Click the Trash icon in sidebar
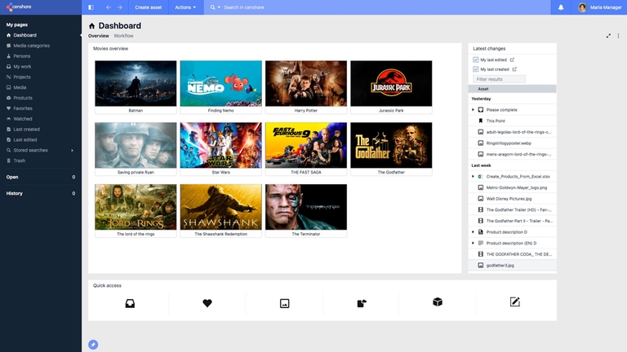This screenshot has height=352, width=627. (9, 161)
